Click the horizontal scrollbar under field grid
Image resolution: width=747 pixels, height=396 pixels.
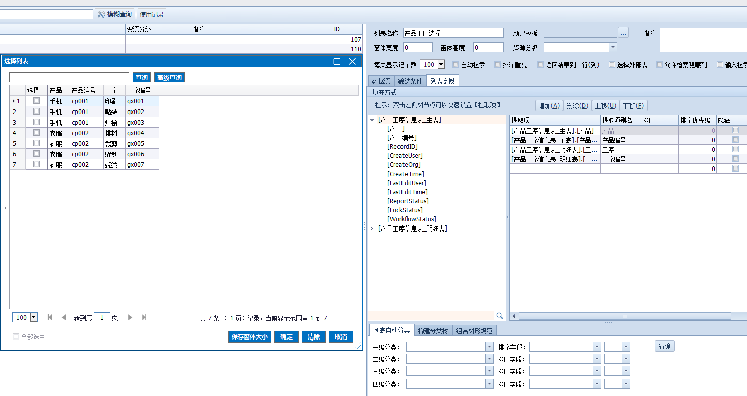click(x=624, y=316)
